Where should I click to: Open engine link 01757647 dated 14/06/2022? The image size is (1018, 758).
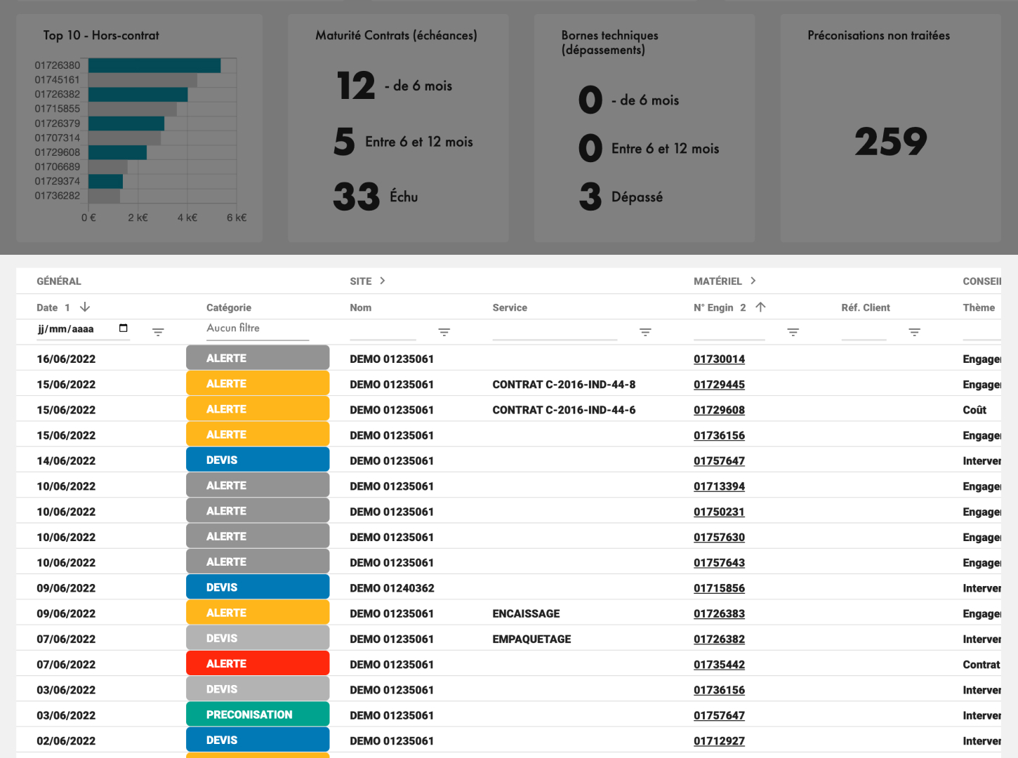point(719,460)
